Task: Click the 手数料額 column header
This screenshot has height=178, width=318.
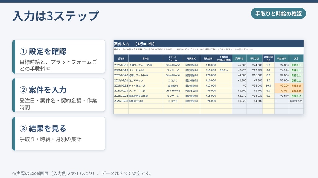Action: click(x=239, y=58)
